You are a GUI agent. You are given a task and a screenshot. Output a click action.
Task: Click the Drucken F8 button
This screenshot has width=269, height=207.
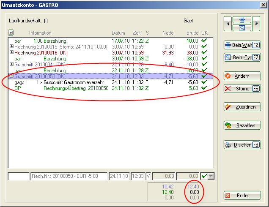242,145
